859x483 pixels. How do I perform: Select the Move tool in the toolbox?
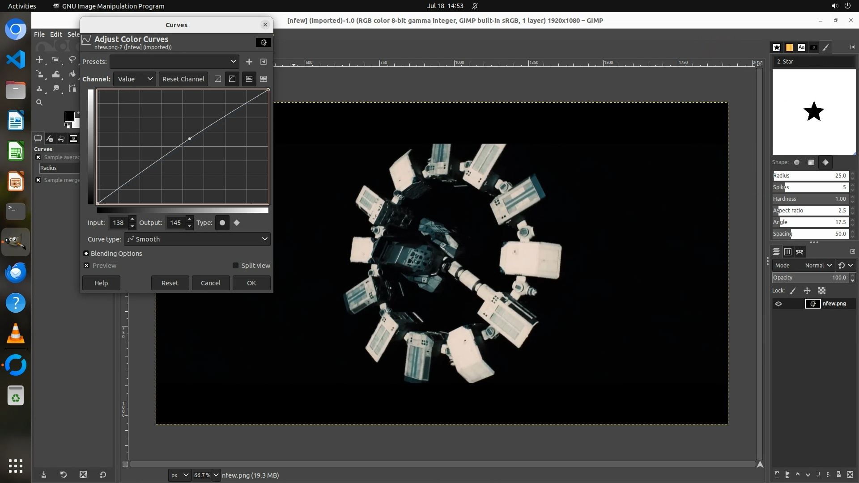pyautogui.click(x=39, y=60)
